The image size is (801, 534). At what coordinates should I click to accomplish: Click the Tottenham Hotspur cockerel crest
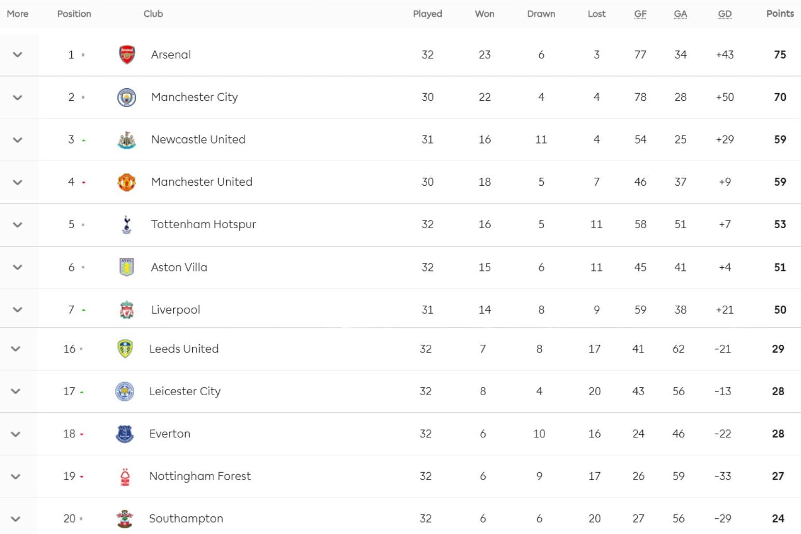(x=126, y=225)
